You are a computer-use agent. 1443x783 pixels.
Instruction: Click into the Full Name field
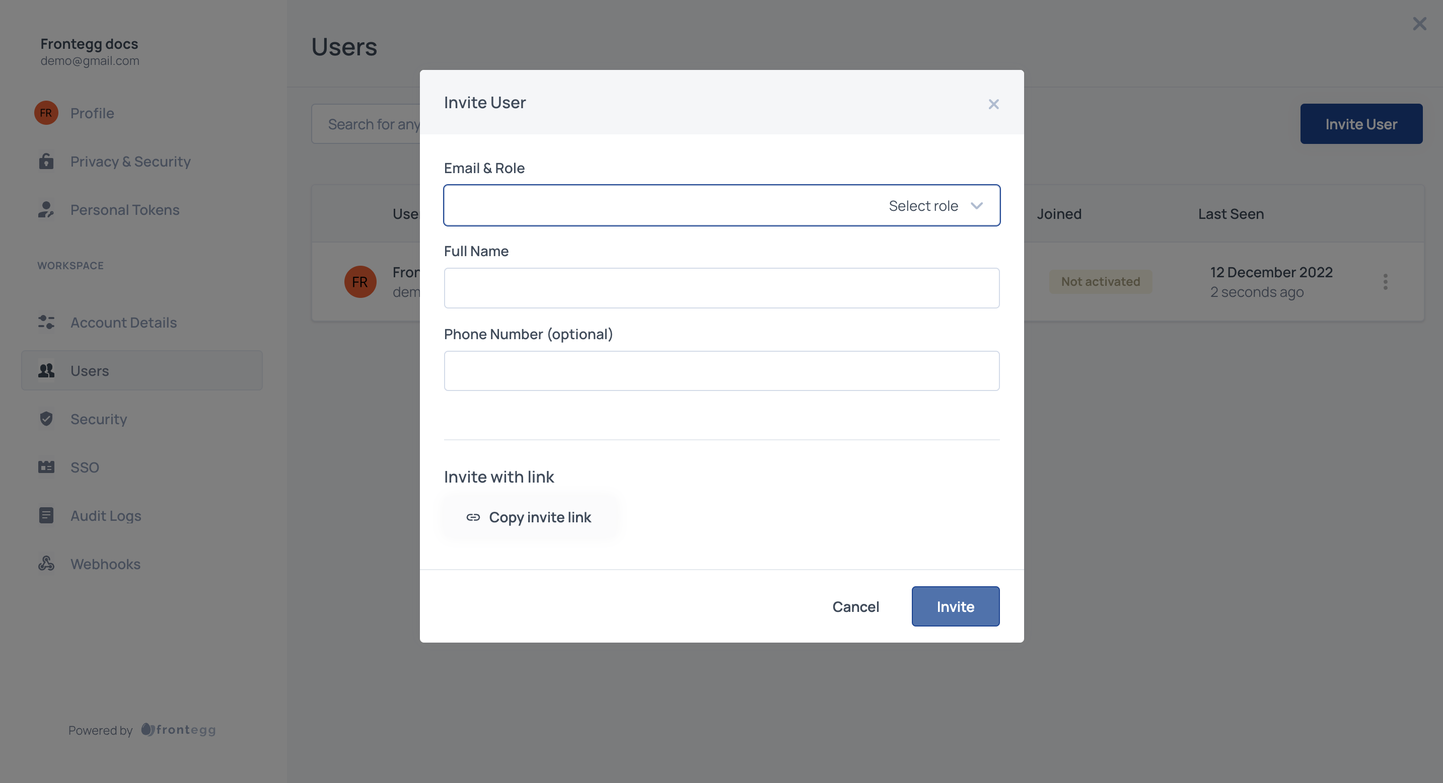[x=721, y=288]
